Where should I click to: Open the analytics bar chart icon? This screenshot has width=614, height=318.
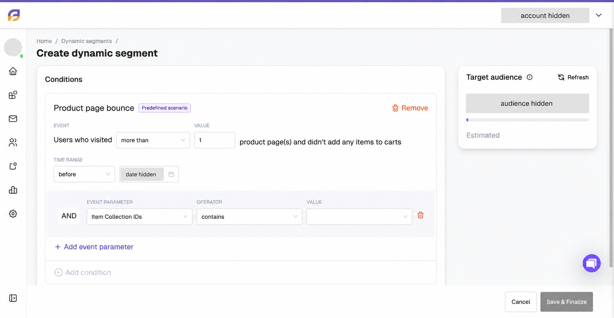coord(13,190)
